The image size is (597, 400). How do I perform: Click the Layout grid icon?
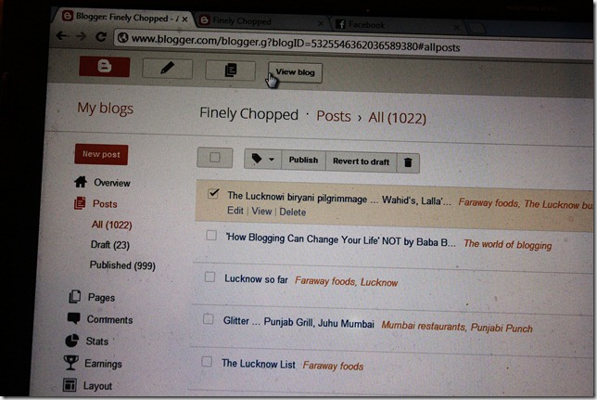click(x=70, y=385)
